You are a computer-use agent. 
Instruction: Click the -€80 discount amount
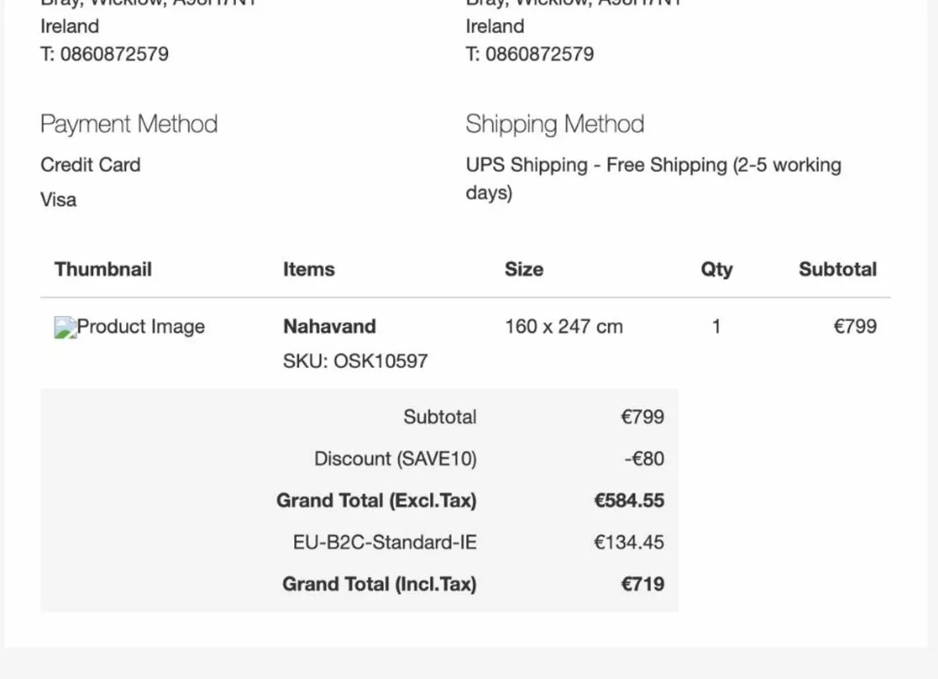[644, 459]
